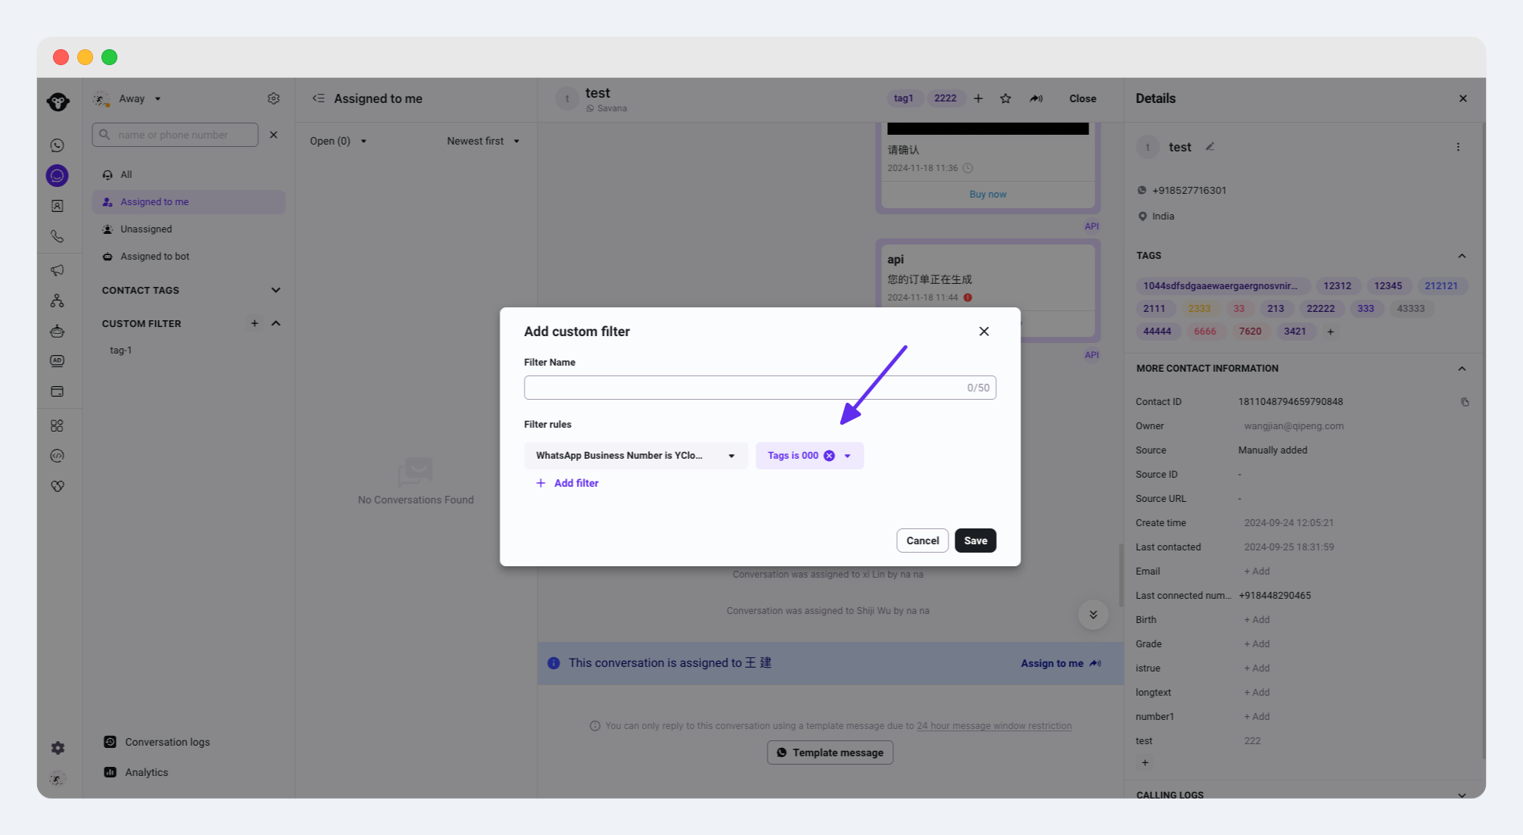
Task: Open the broadcast megaphone sidebar icon
Action: pos(57,270)
